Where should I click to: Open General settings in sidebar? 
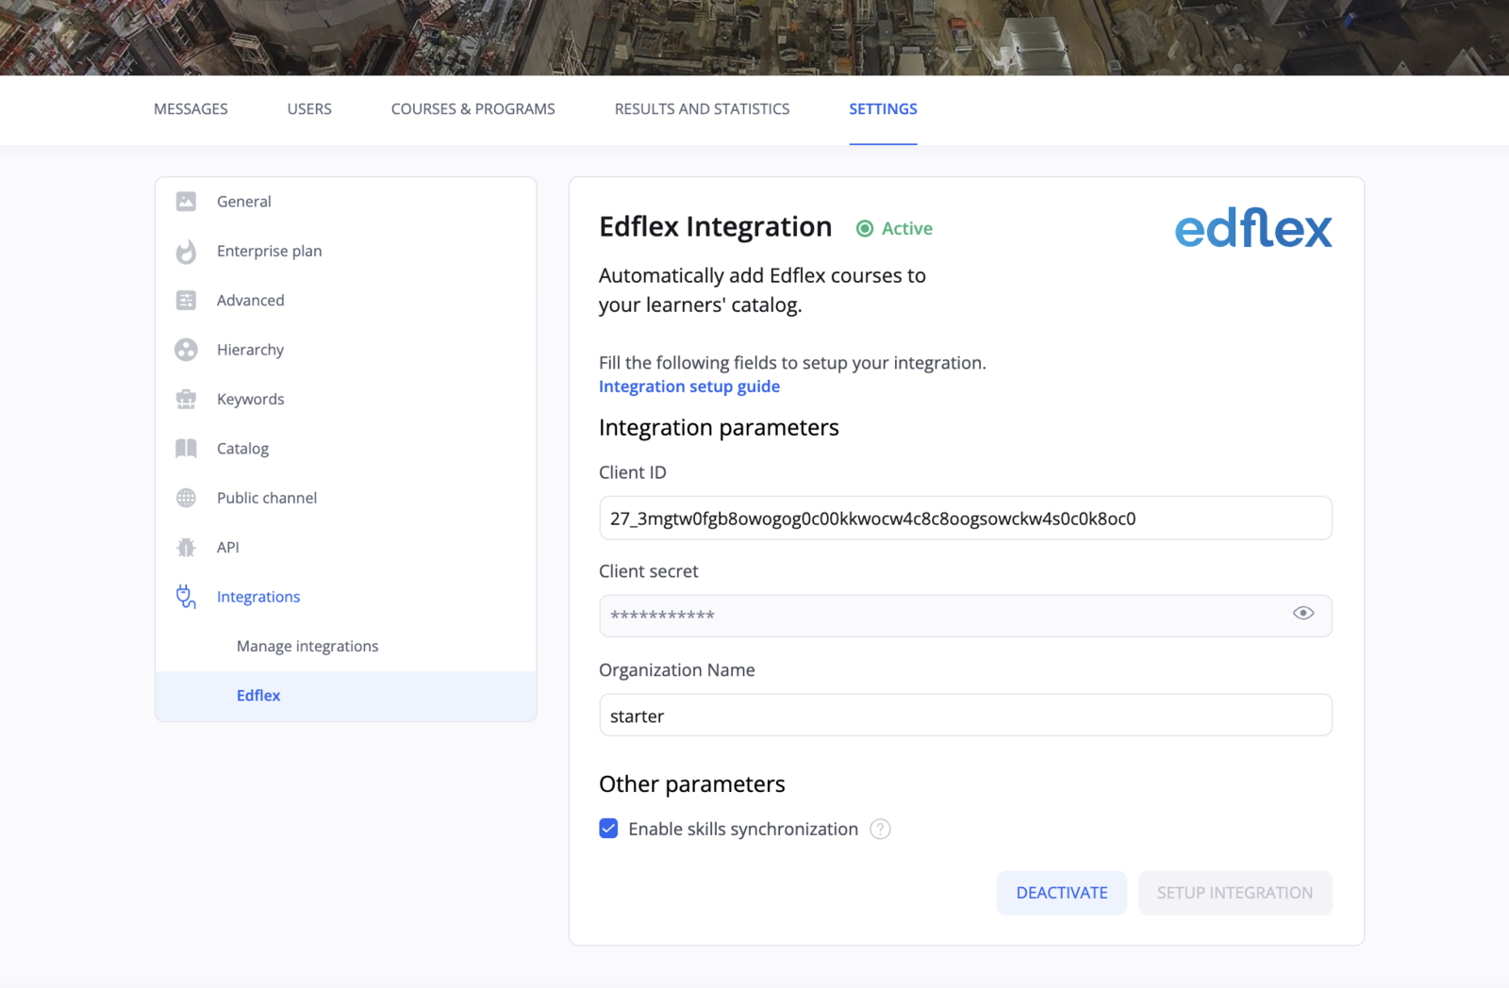[346, 202]
